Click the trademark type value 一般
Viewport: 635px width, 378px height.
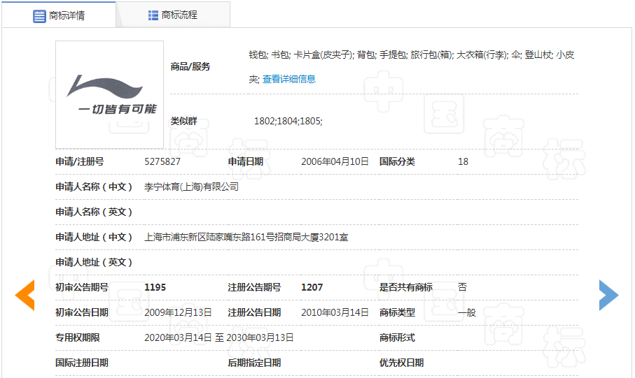tap(466, 312)
